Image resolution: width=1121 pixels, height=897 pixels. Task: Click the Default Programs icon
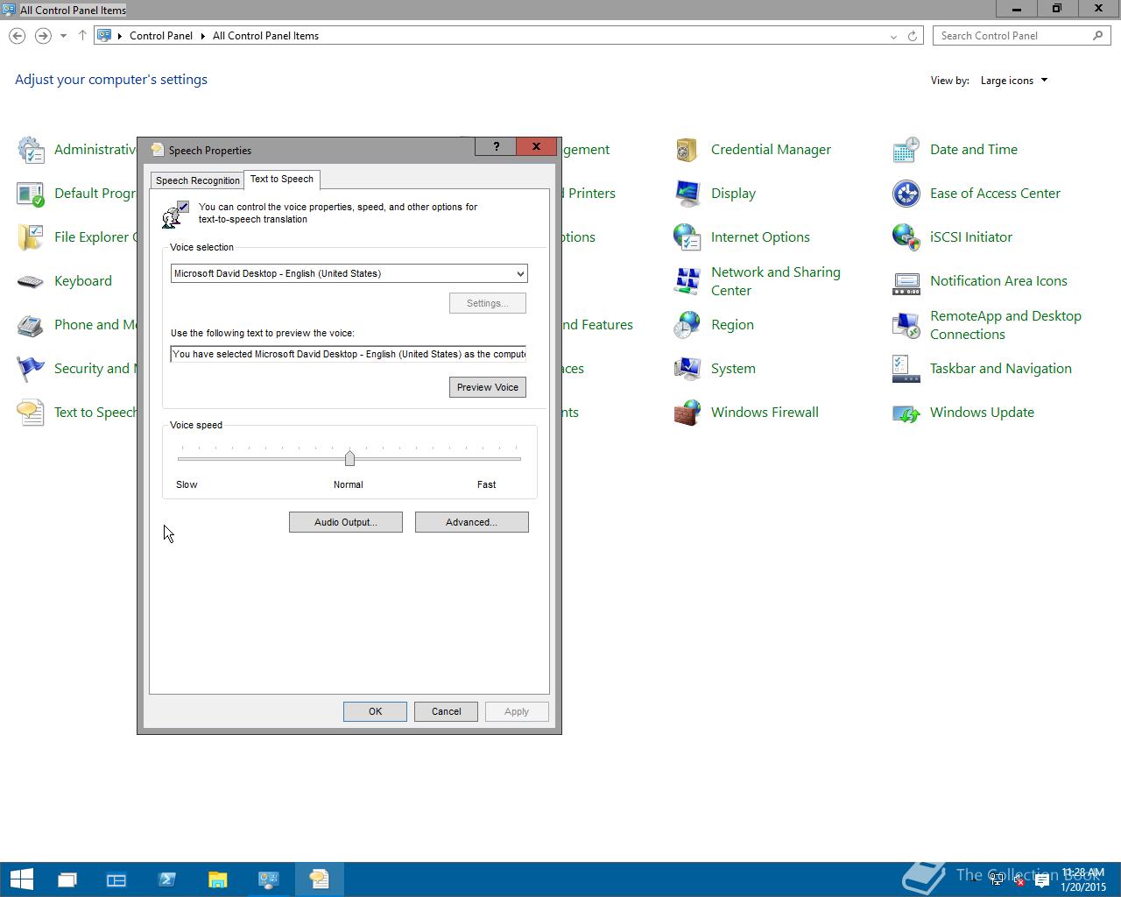tap(31, 194)
